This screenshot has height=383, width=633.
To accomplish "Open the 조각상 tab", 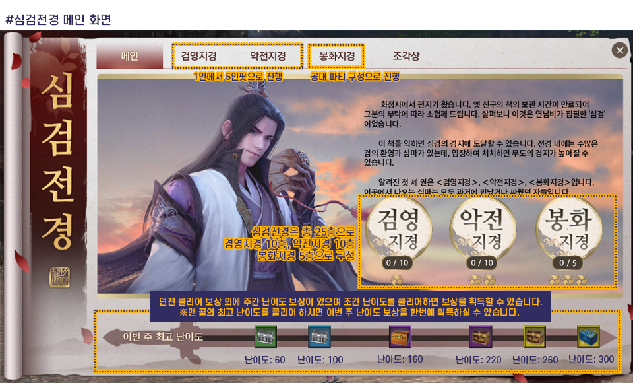I will click(406, 56).
